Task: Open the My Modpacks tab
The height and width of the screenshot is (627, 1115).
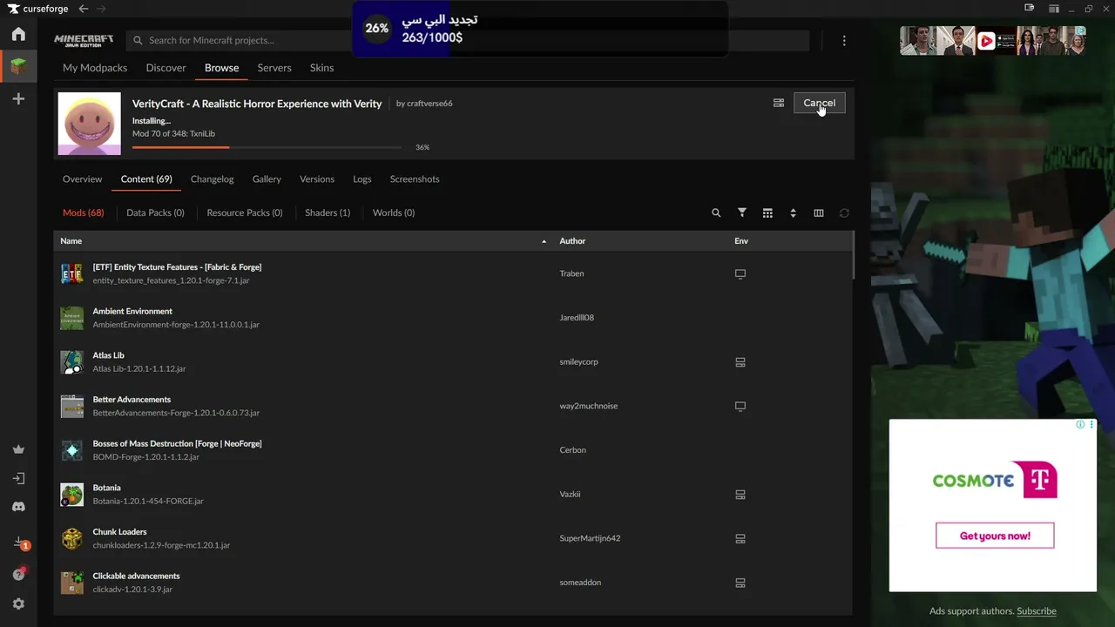Action: click(x=95, y=68)
